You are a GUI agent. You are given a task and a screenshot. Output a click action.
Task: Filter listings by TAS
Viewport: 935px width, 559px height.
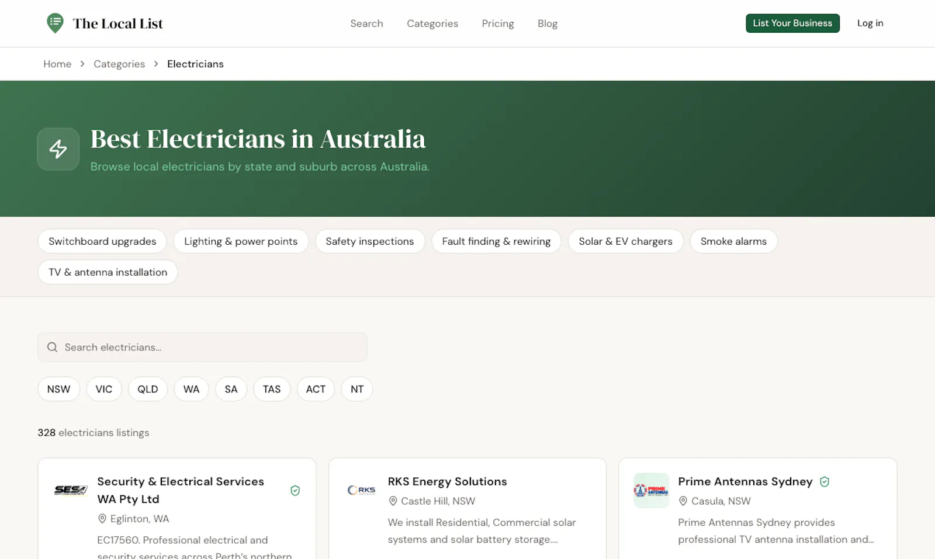(272, 389)
